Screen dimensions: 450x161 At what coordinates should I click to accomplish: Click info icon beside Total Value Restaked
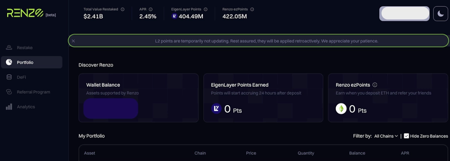point(123,9)
